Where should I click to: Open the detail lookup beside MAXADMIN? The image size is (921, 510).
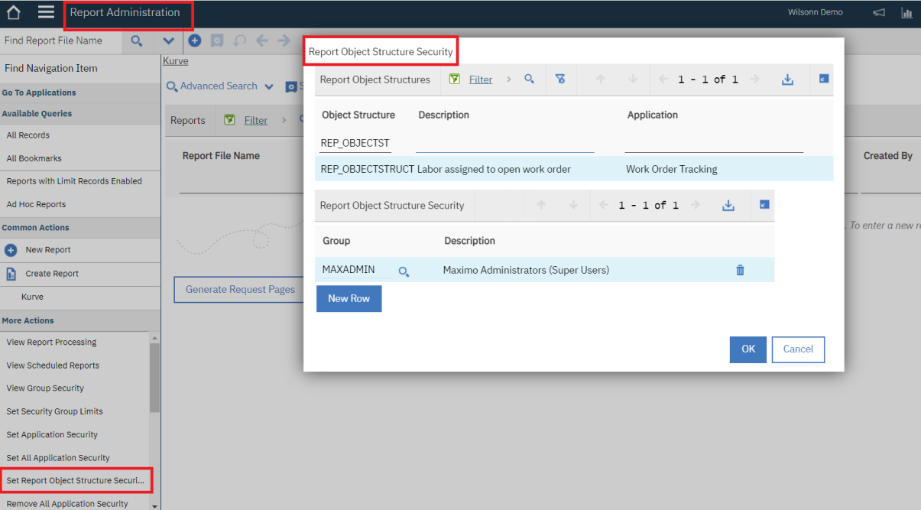pos(404,270)
